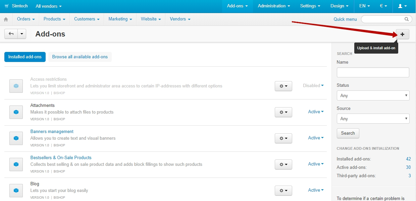Open the Source filter select box
This screenshot has width=416, height=201.
[373, 119]
